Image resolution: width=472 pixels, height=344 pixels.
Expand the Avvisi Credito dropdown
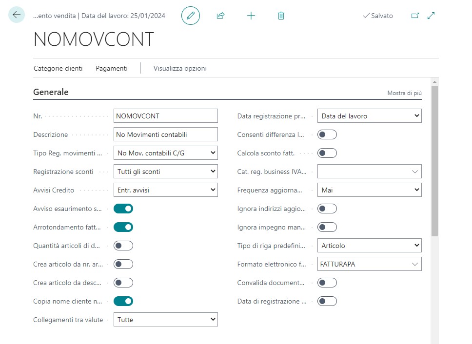pos(165,190)
